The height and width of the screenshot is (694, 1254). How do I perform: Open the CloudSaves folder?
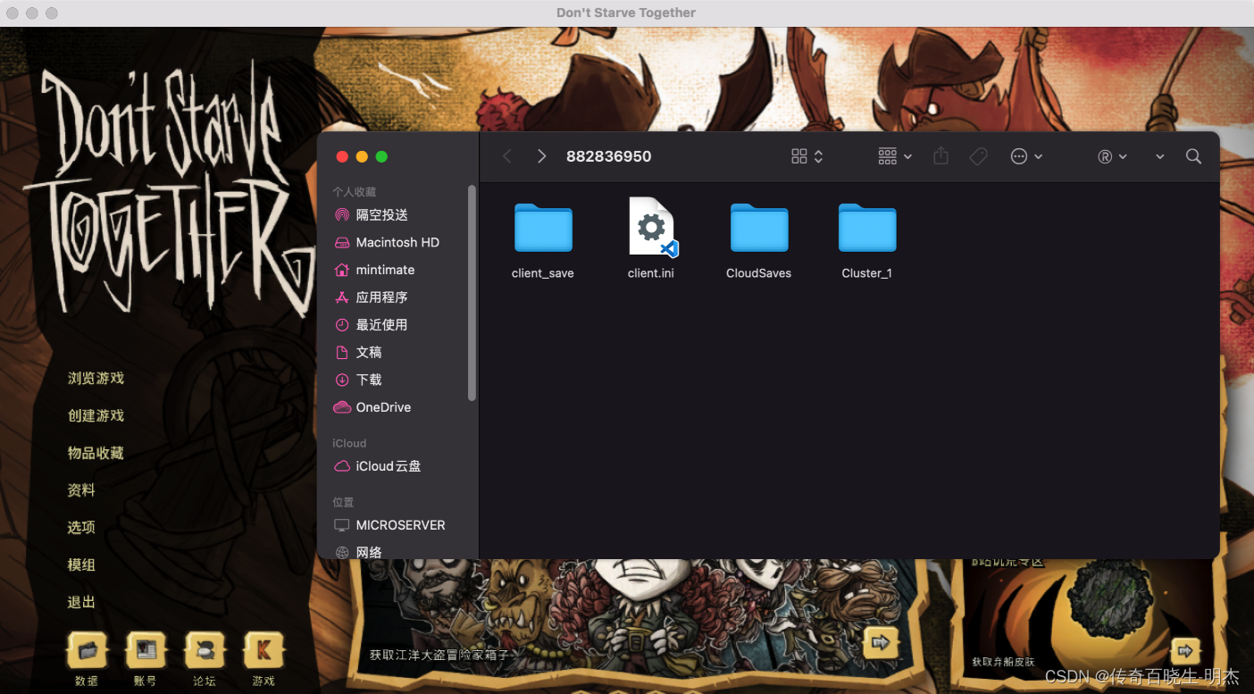coord(759,228)
